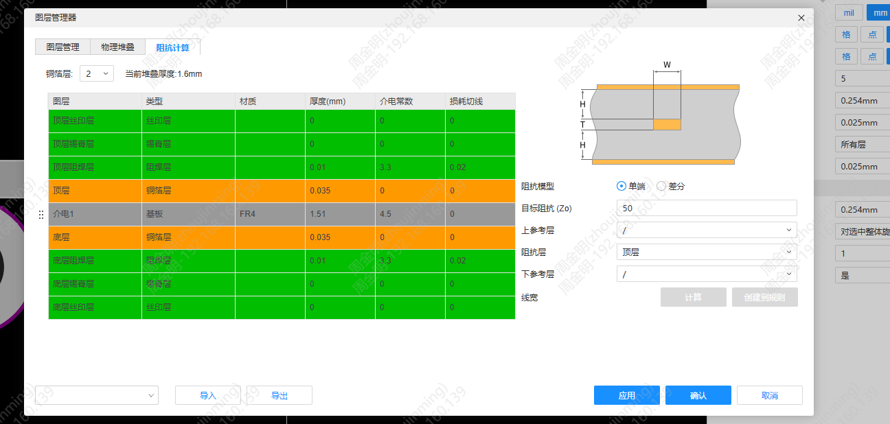890x424 pixels.
Task: Click the drag handle beside 介电1 row
Action: (x=41, y=214)
